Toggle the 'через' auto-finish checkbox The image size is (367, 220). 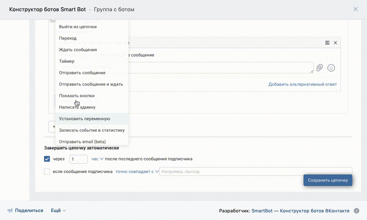[x=47, y=159]
